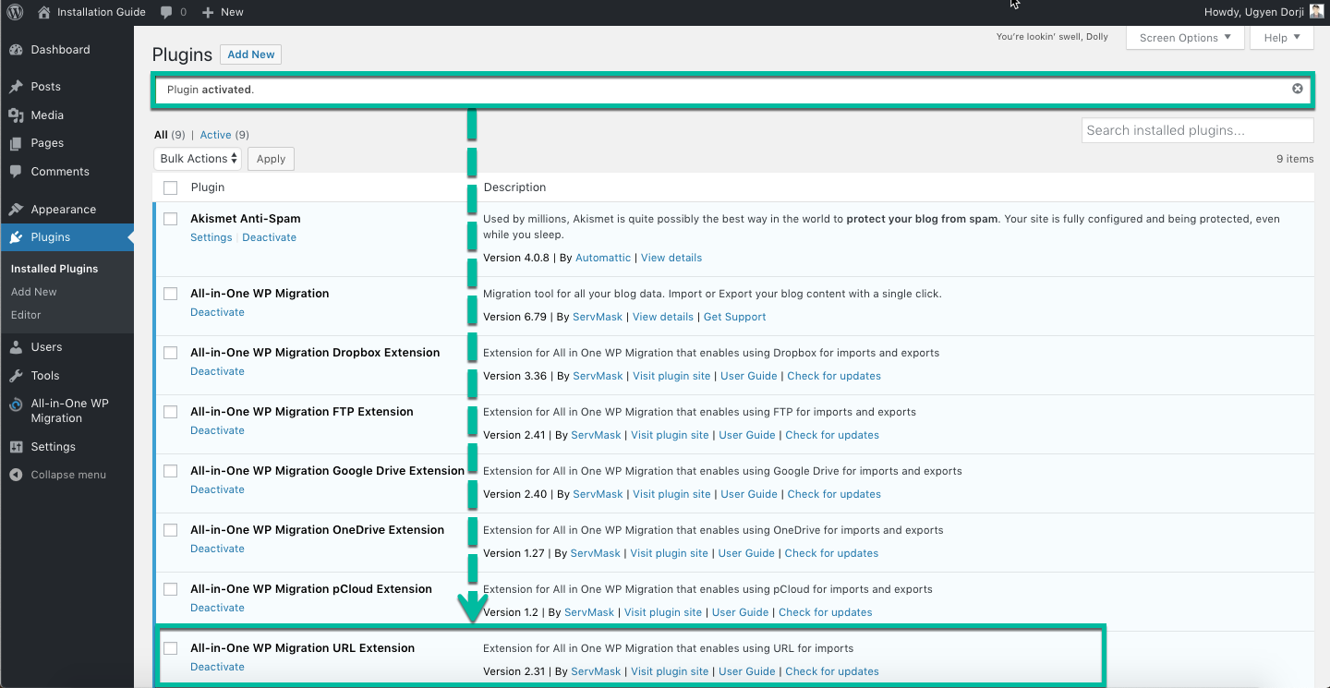Check the Akismet Anti-Spam checkbox
This screenshot has width=1330, height=688.
[171, 219]
